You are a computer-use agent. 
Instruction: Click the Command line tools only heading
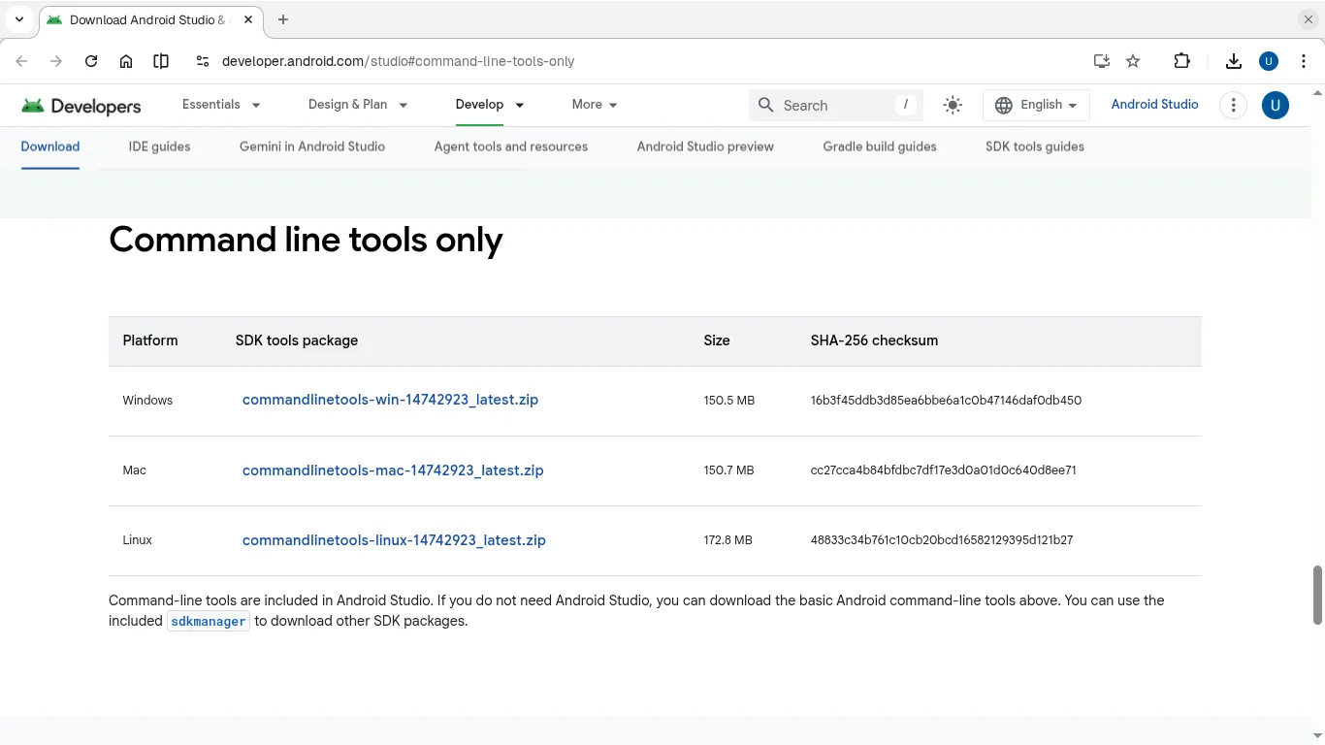pyautogui.click(x=306, y=240)
